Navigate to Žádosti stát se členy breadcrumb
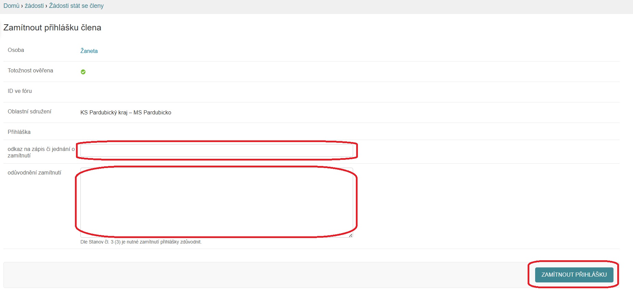This screenshot has height=292, width=633. pos(76,6)
